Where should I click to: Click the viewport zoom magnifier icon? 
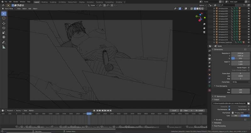tap(204, 24)
